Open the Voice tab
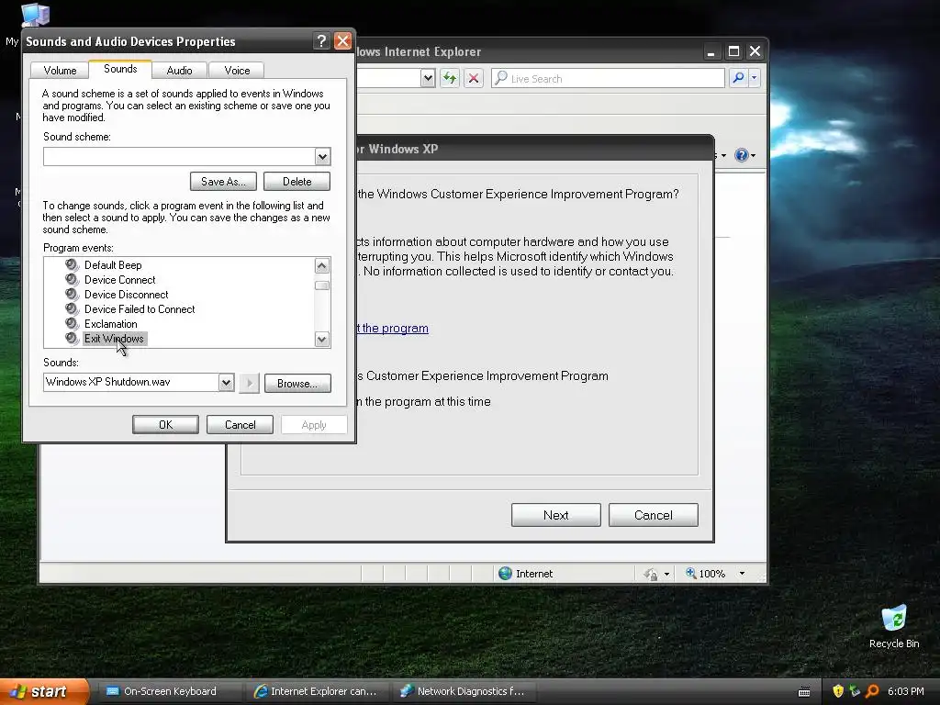Screen dimensions: 940x705 tap(237, 70)
